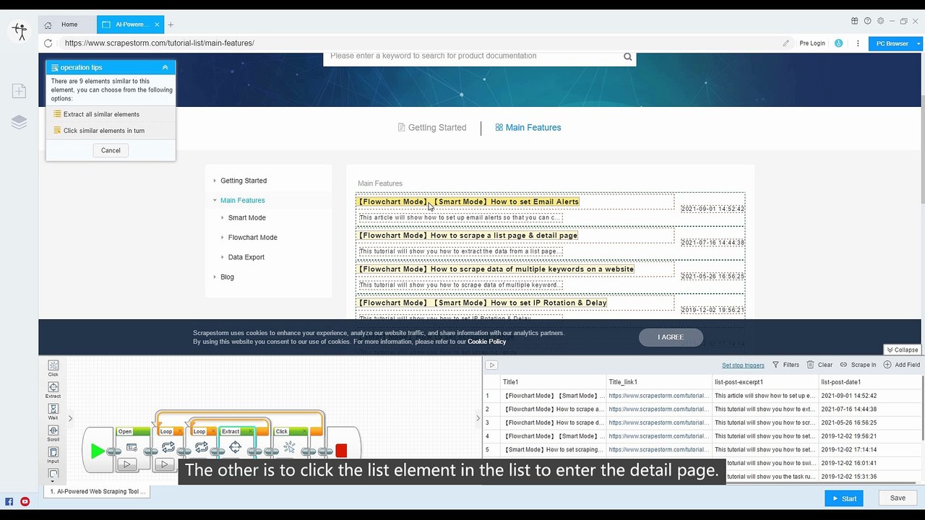Click the red stop block in flowchart
The height and width of the screenshot is (520, 925).
pyautogui.click(x=341, y=451)
